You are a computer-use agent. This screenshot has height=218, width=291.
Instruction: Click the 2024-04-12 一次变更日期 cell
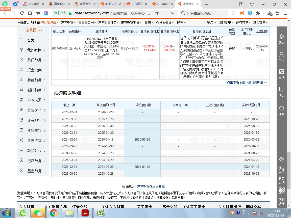pyautogui.click(x=142, y=167)
